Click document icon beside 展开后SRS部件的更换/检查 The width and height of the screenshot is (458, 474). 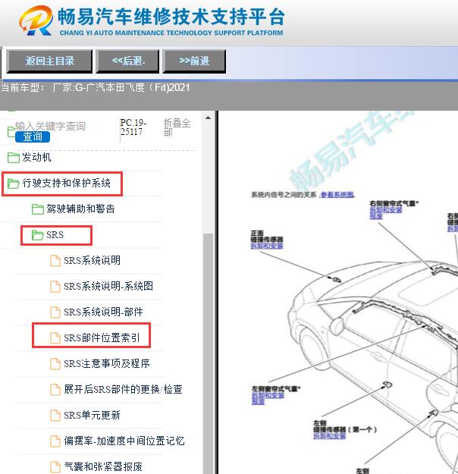tap(55, 390)
